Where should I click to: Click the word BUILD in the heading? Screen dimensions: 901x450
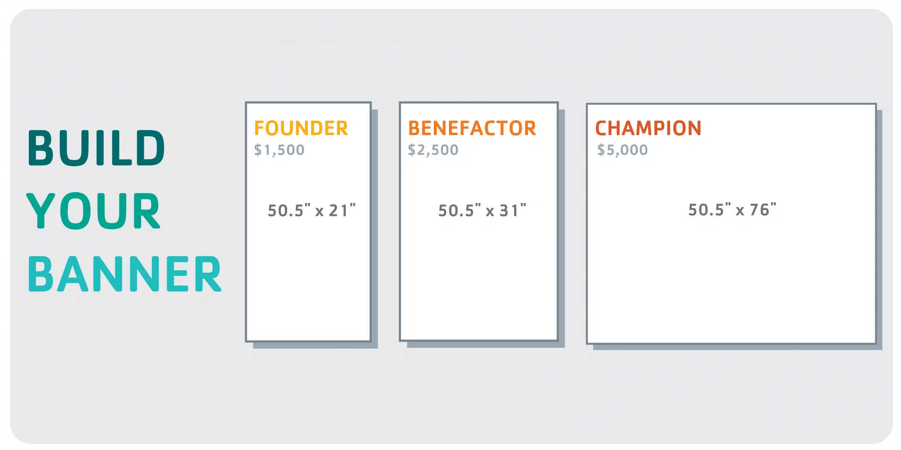[x=96, y=148]
